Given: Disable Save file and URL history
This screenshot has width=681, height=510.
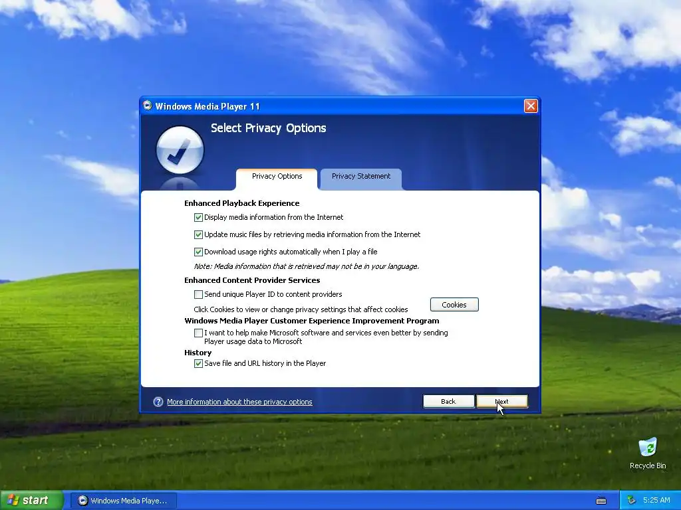Looking at the screenshot, I should [x=198, y=363].
